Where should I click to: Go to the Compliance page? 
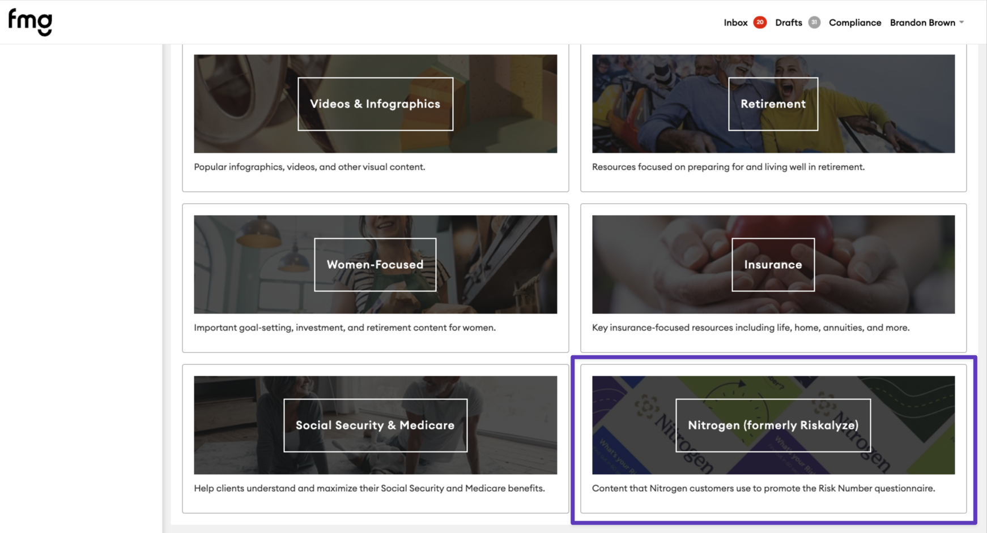(854, 23)
